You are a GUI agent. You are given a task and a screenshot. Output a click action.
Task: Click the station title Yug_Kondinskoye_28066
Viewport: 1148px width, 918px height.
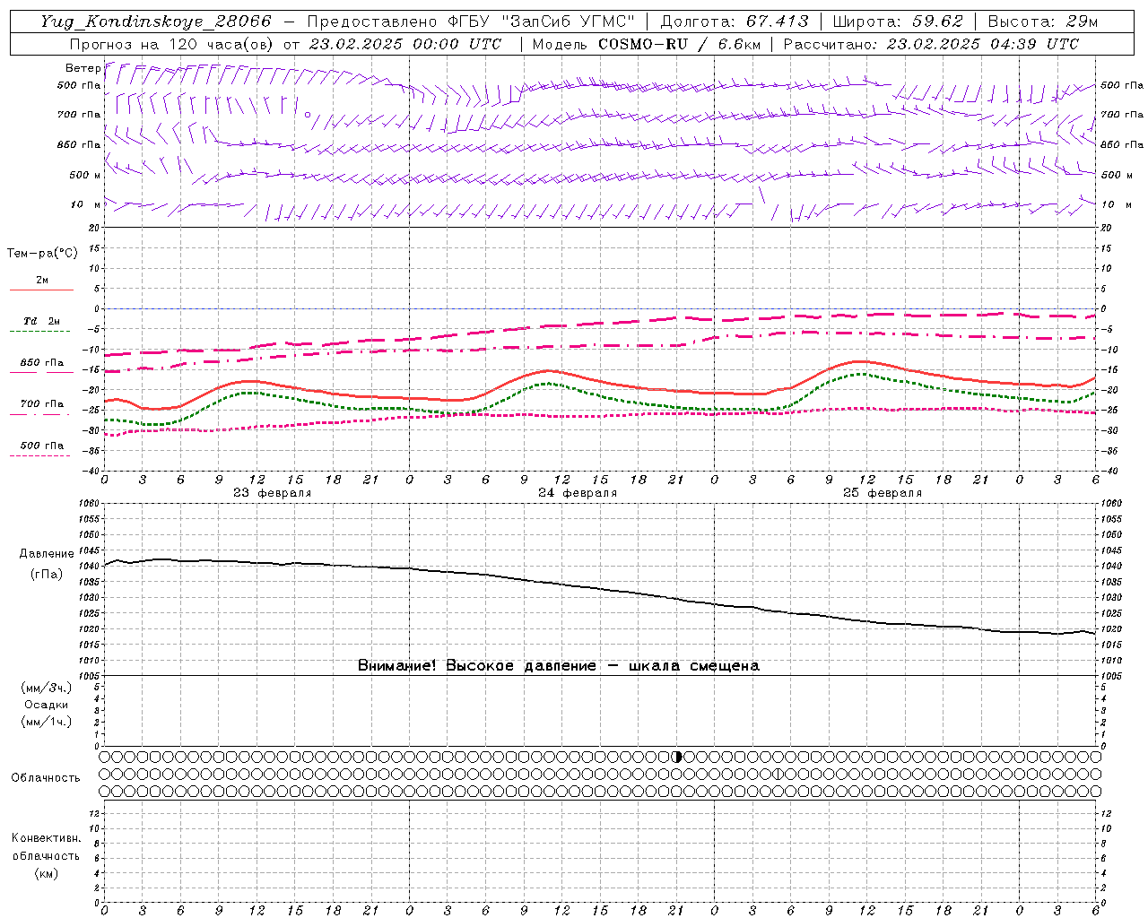(x=155, y=22)
